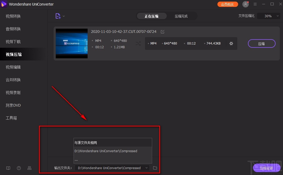Click the rename pencil icon beside the filename
The height and width of the screenshot is (175, 283).
click(x=162, y=31)
